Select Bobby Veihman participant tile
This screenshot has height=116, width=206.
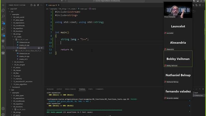(x=178, y=59)
